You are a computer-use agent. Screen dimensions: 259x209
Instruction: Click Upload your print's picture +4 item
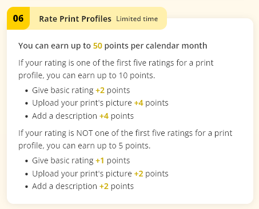(x=100, y=103)
